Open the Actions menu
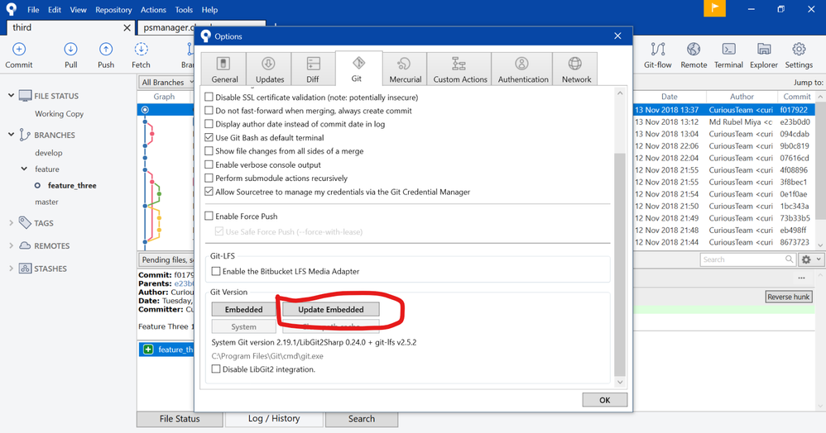Image resolution: width=826 pixels, height=433 pixels. click(x=153, y=9)
